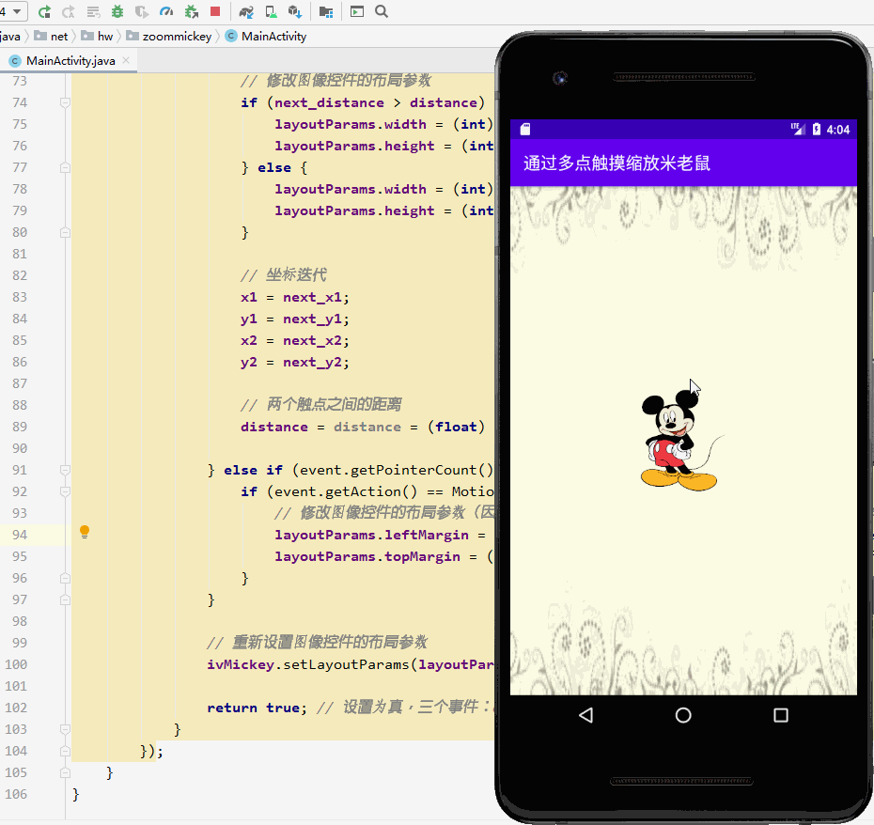Screen dimensions: 874x825
Task: Toggle fold marker at line 96
Action: (65, 578)
